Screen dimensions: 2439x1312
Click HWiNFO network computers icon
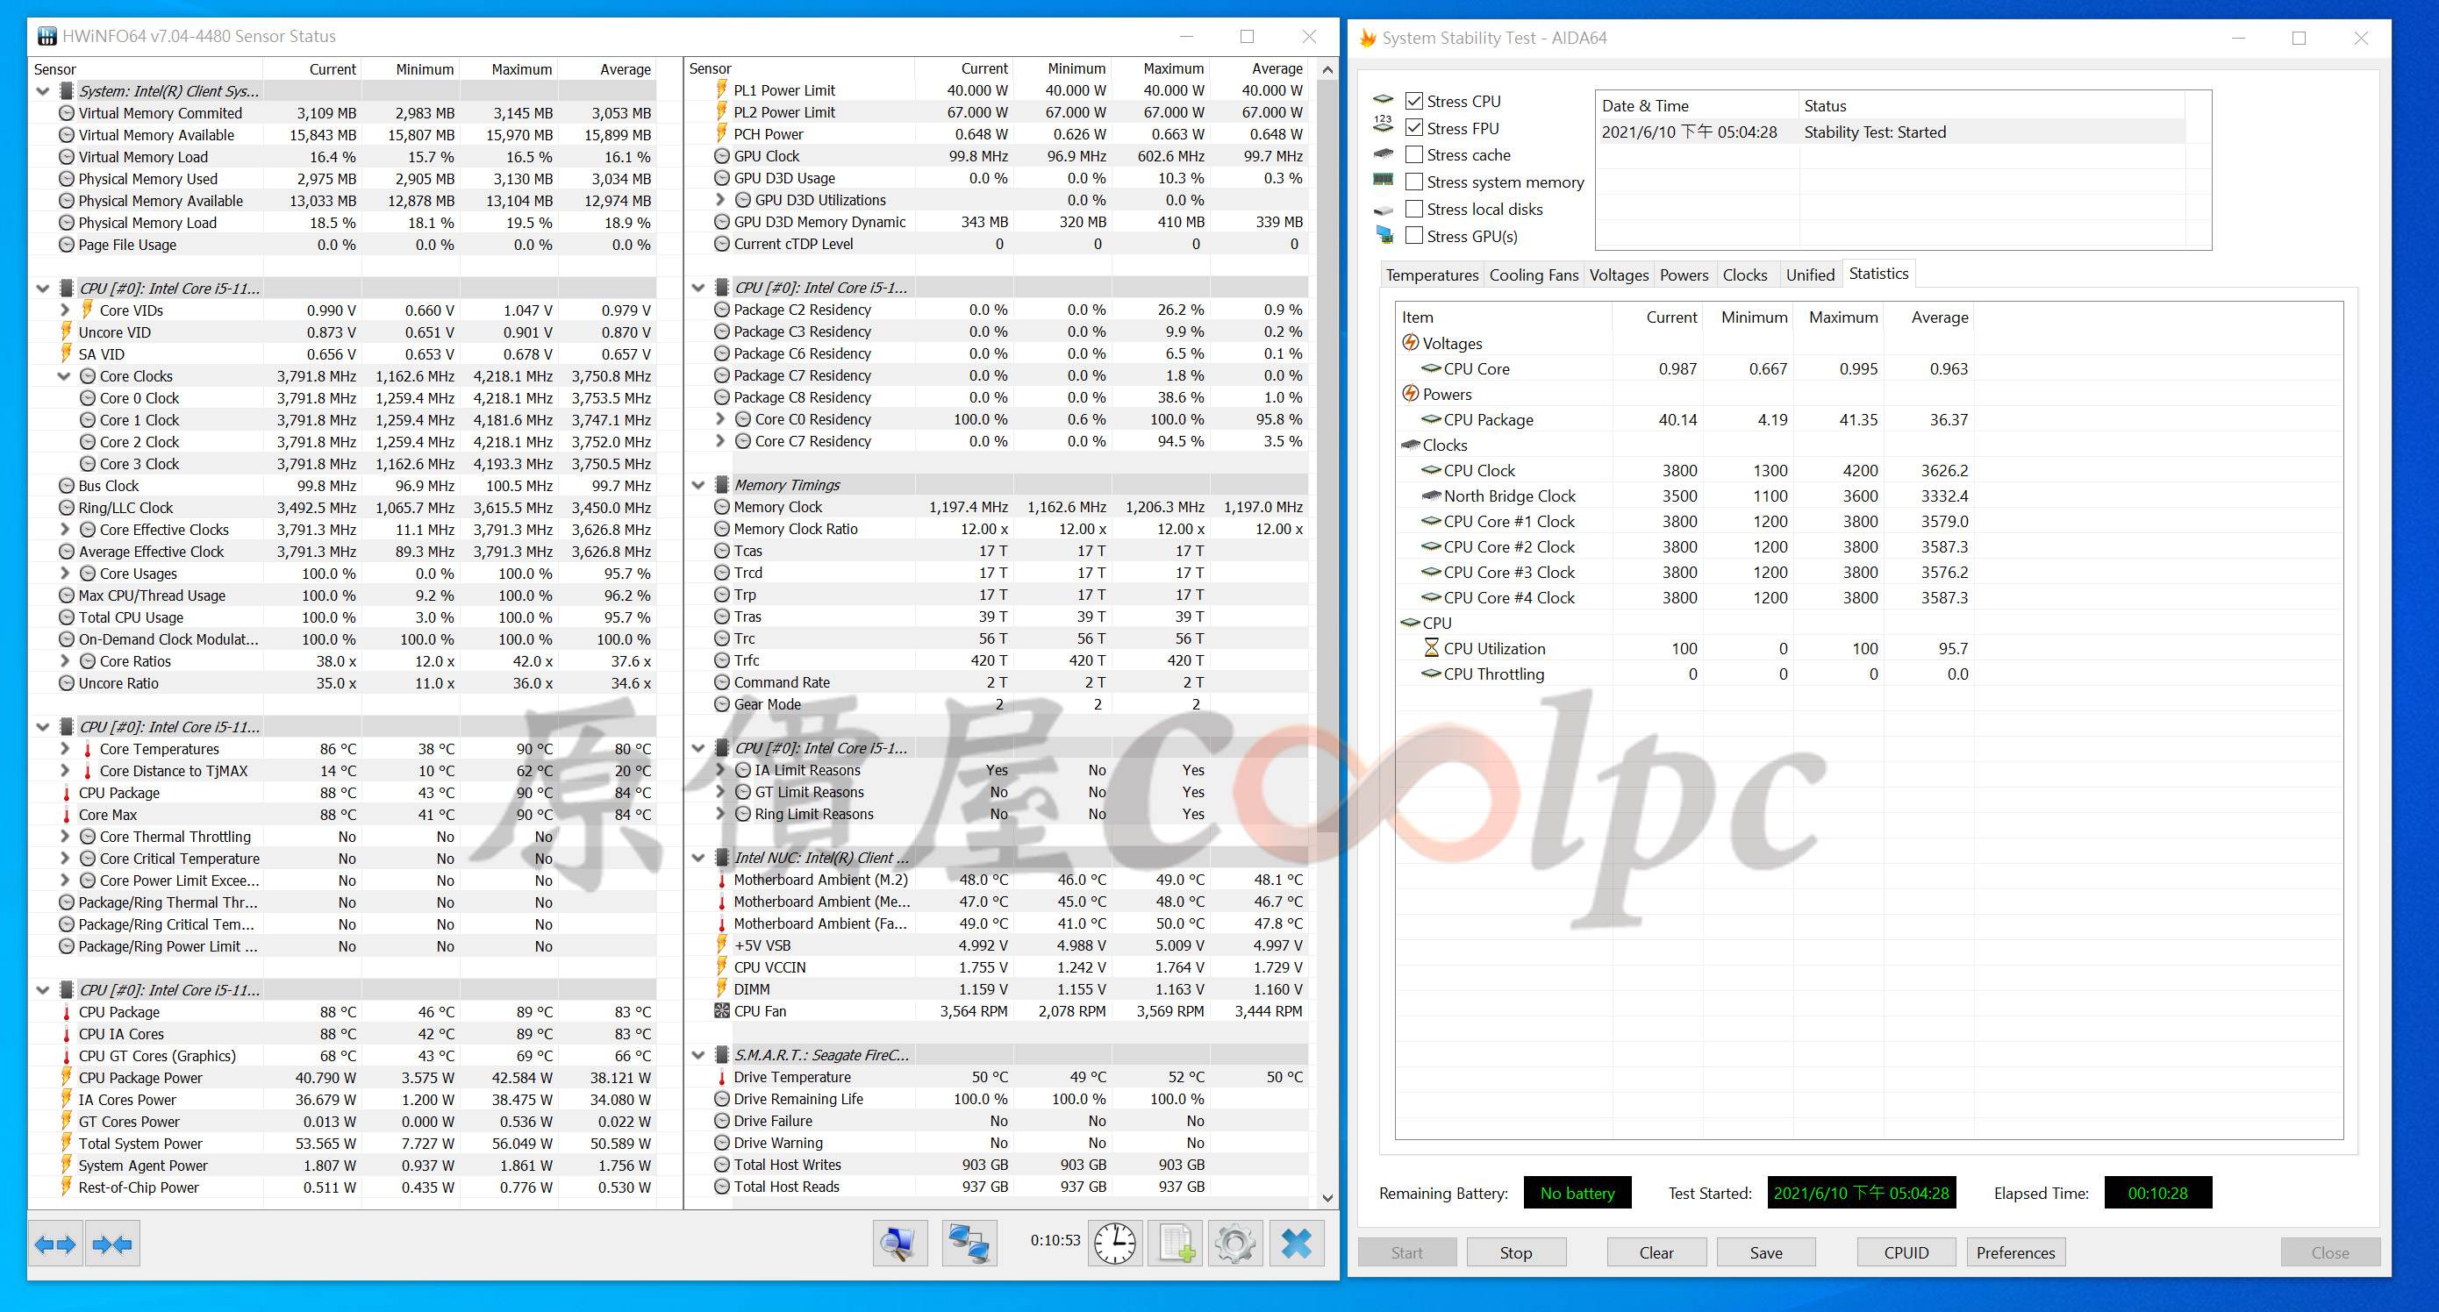point(969,1244)
